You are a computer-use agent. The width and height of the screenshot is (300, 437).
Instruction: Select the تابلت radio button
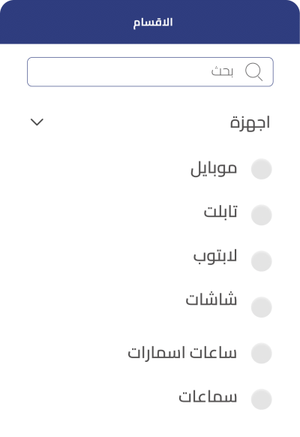tap(261, 215)
